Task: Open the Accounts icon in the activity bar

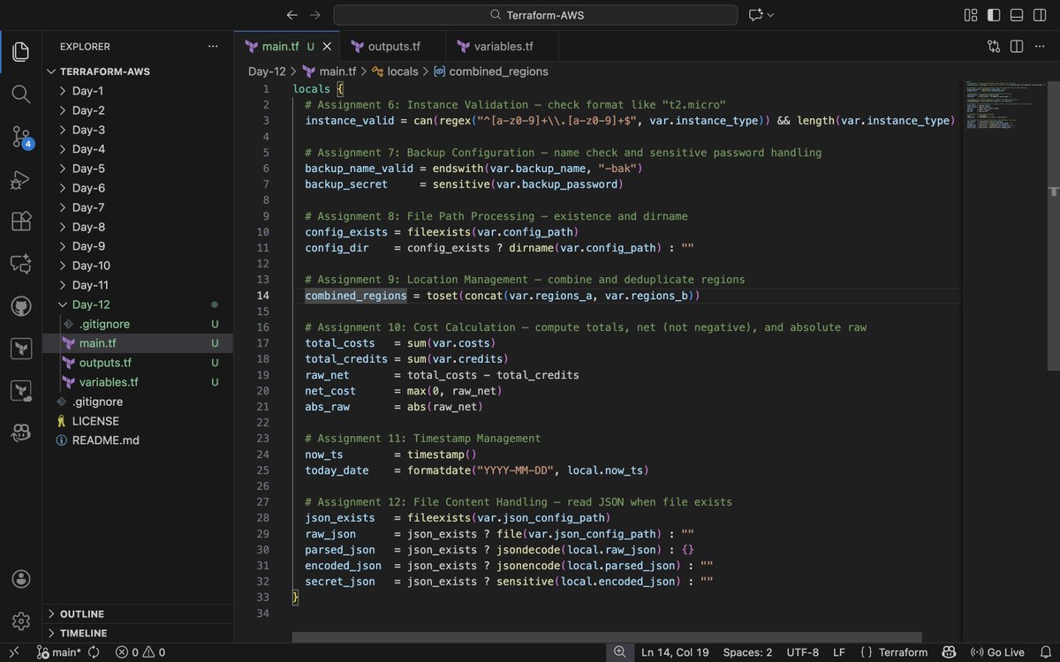Action: tap(20, 579)
